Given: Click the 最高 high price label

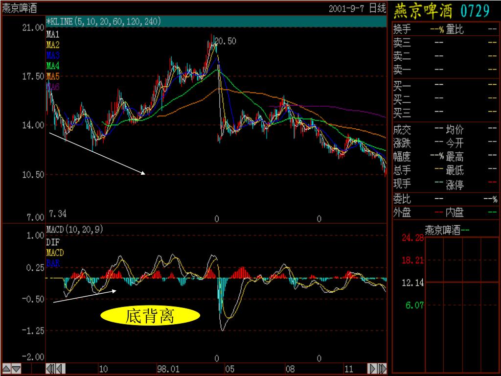Looking at the screenshot, I should [455, 157].
